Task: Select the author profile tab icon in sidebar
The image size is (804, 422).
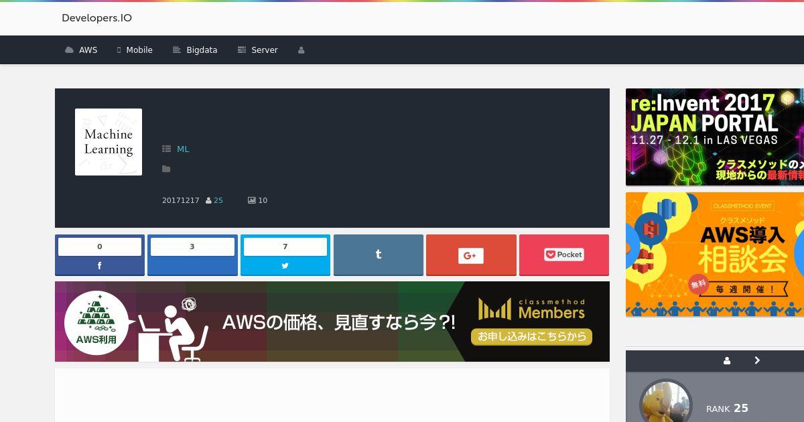Action: [x=727, y=360]
